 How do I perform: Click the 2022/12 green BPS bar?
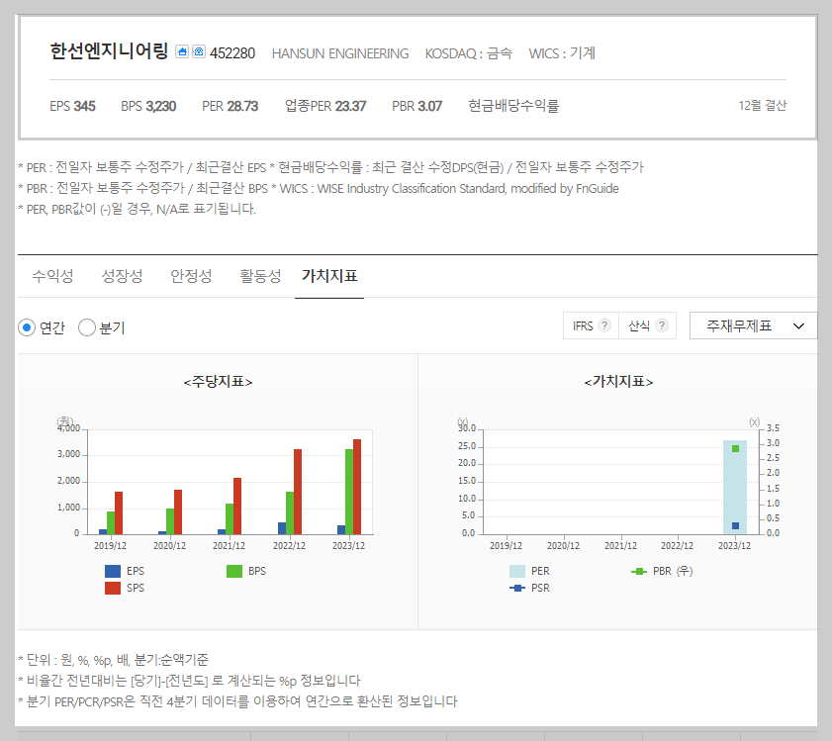tap(290, 513)
